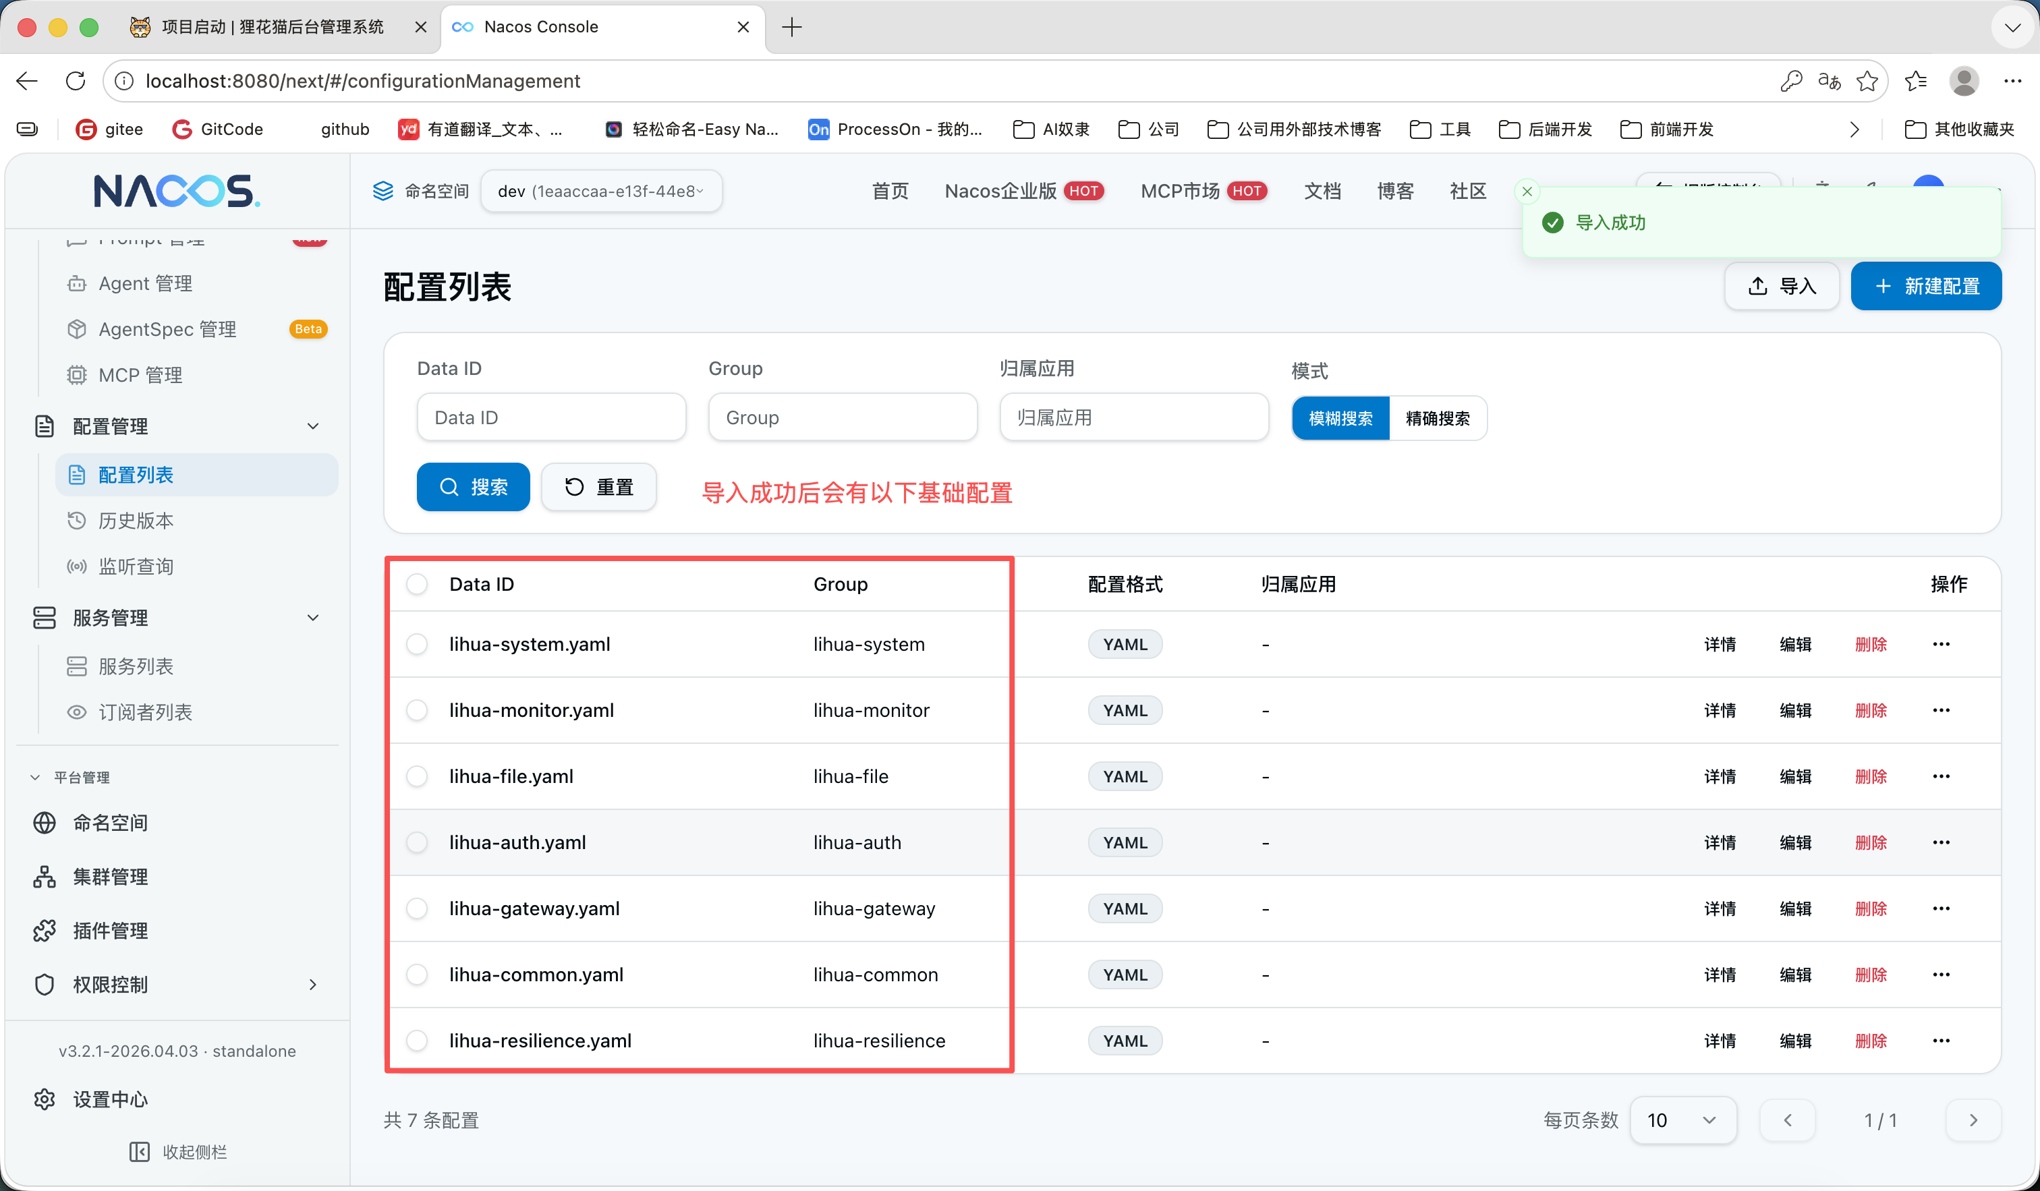Open 订阅者列表 in the sidebar

(x=197, y=712)
